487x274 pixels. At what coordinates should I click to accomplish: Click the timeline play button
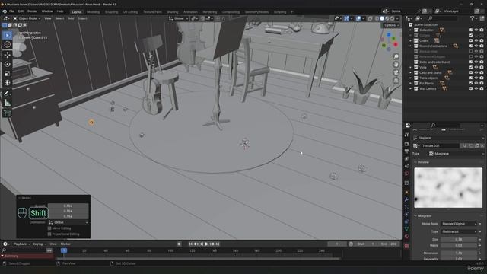207,244
